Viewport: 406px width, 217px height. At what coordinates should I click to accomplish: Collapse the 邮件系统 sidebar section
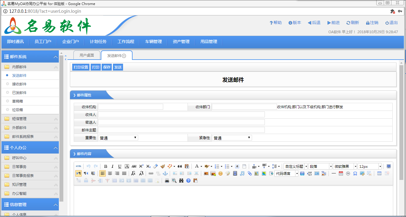pos(55,57)
